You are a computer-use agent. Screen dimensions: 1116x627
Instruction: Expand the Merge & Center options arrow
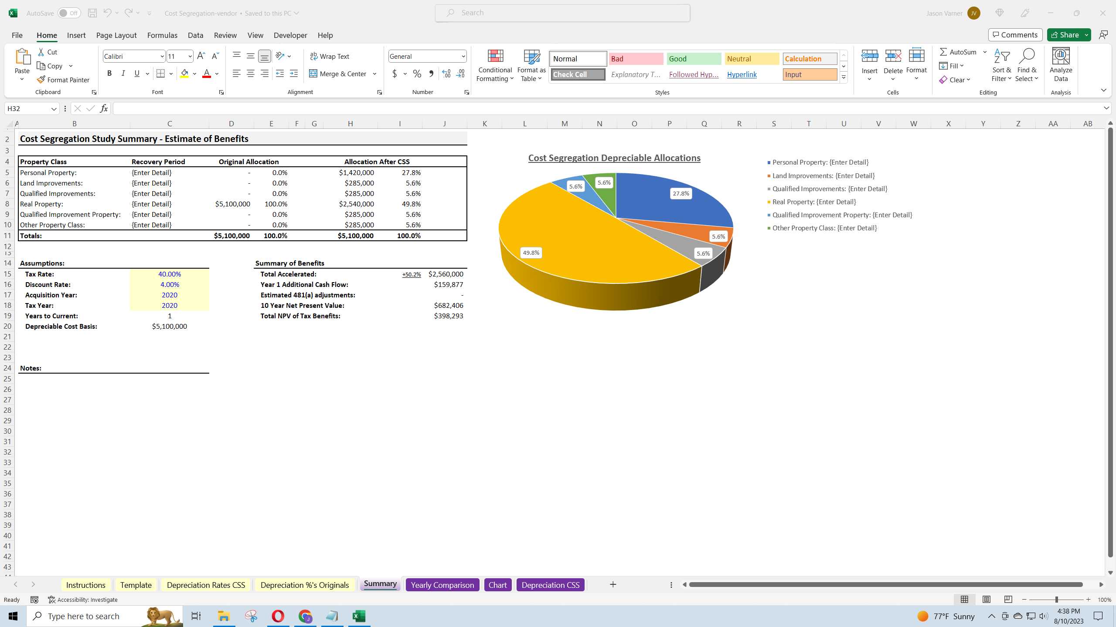(374, 74)
